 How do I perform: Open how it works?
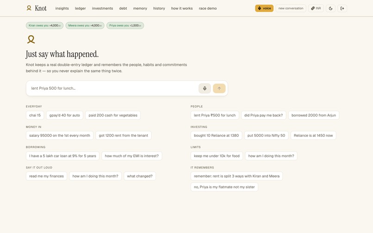pos(182,8)
